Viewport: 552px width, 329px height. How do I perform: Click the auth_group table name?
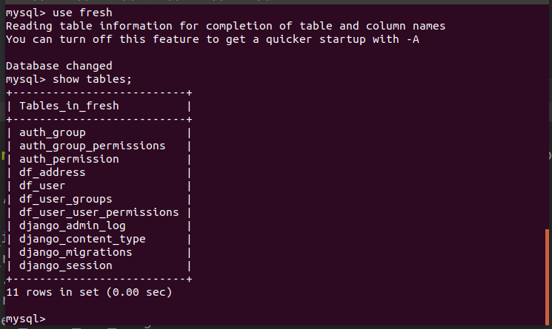(x=53, y=132)
